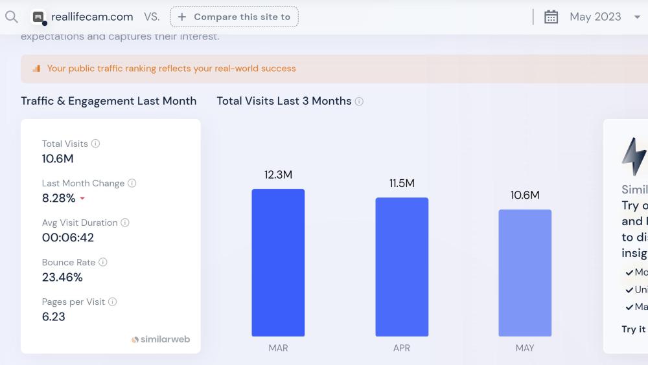Open the info icon next to Total Visits
The height and width of the screenshot is (365, 648).
pos(96,144)
